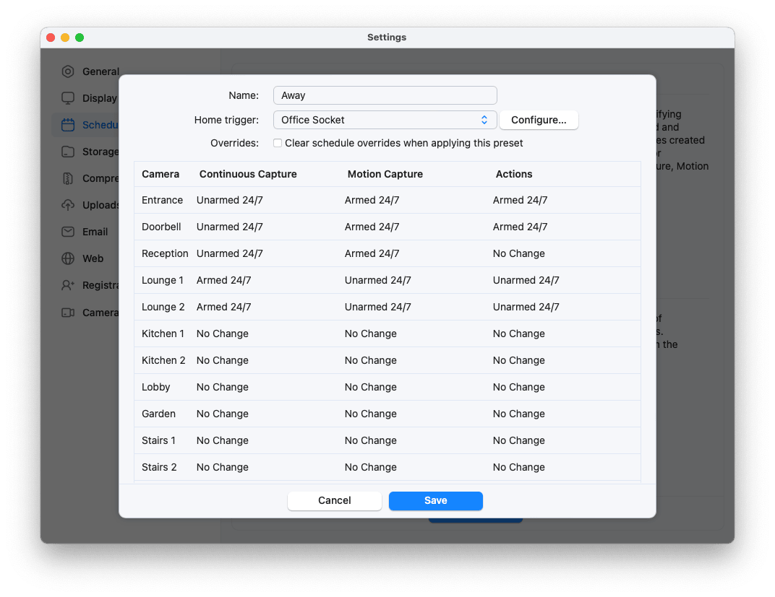Click inside the Name text field
Viewport: 775px width, 597px height.
pos(385,95)
